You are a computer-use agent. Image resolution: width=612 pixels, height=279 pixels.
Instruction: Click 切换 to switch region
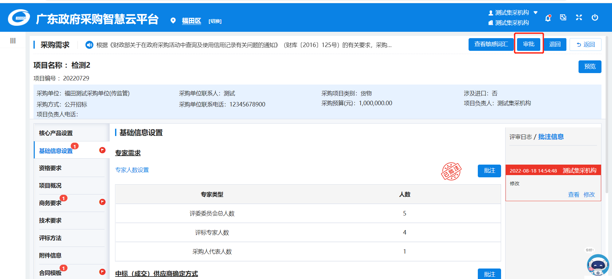(215, 21)
